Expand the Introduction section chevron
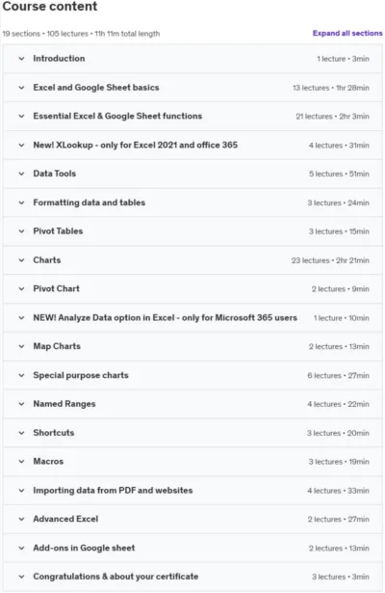This screenshot has width=385, height=593. click(21, 59)
